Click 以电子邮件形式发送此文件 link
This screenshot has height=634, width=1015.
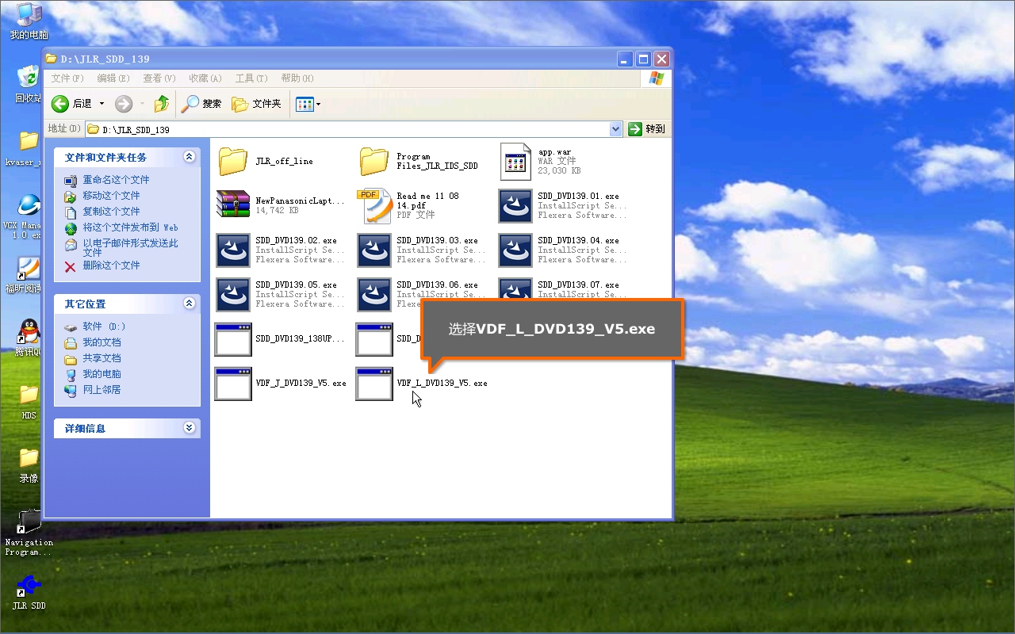pos(131,248)
